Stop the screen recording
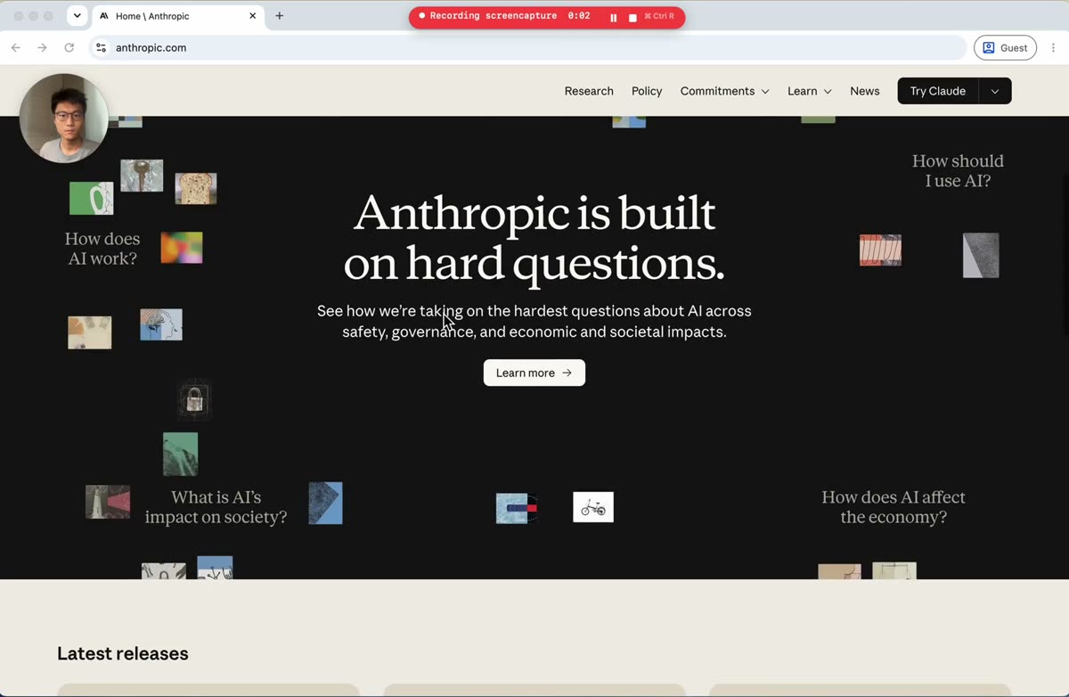The image size is (1069, 697). (x=632, y=17)
